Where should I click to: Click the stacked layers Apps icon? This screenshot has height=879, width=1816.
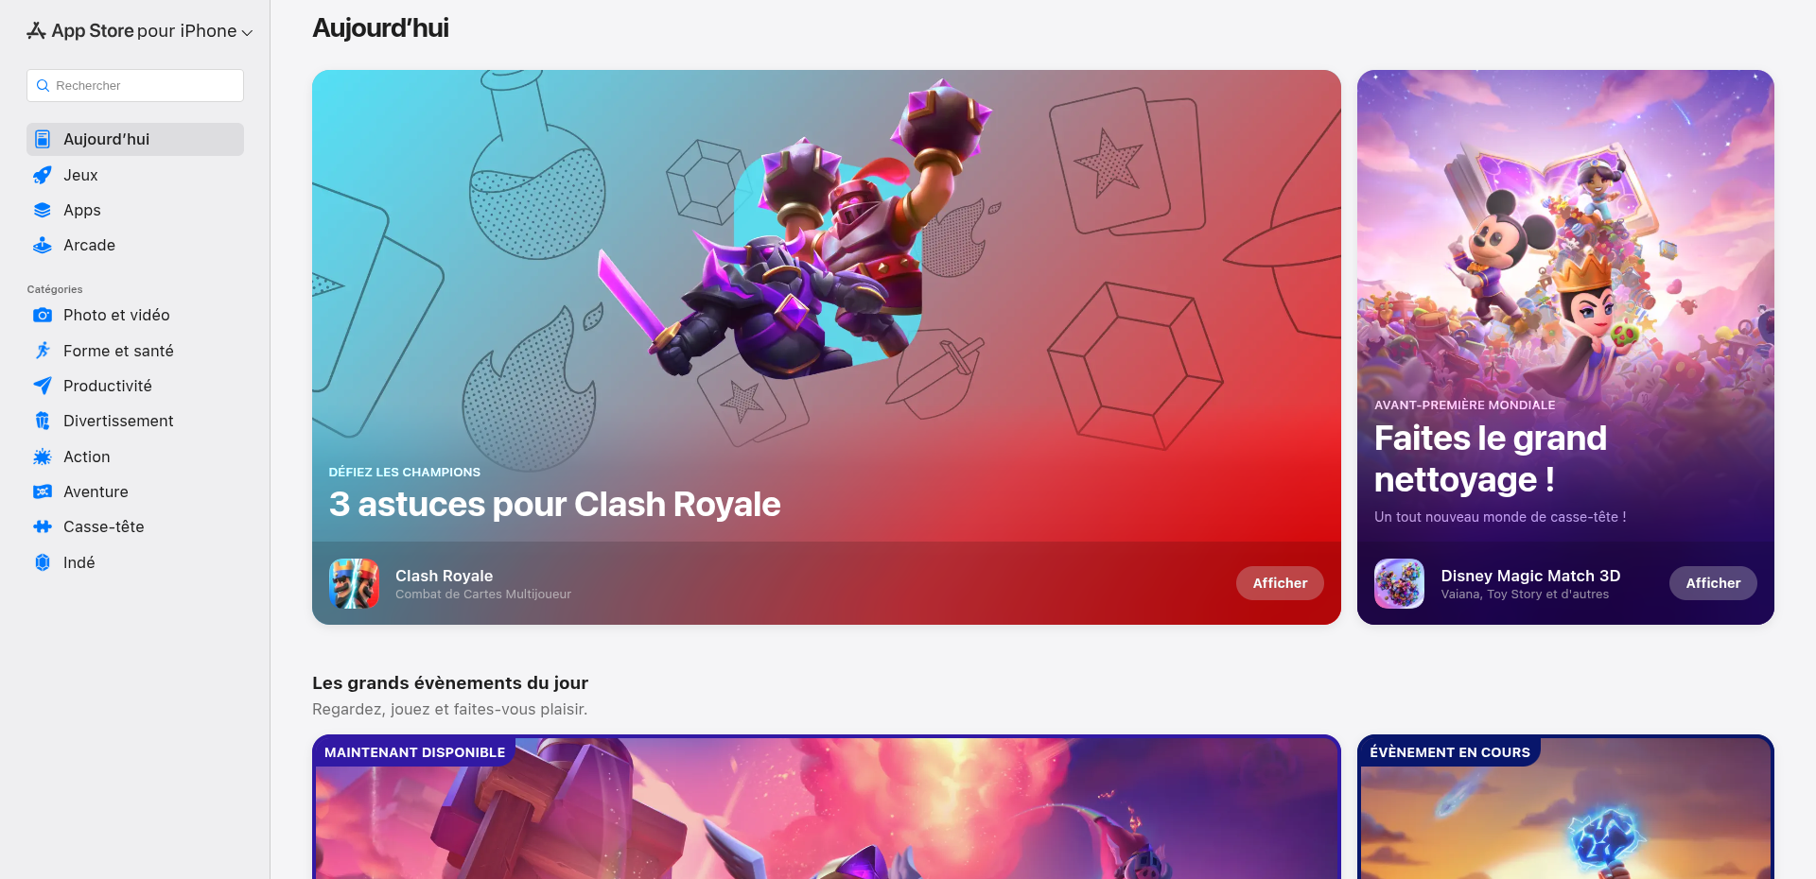pyautogui.click(x=43, y=210)
